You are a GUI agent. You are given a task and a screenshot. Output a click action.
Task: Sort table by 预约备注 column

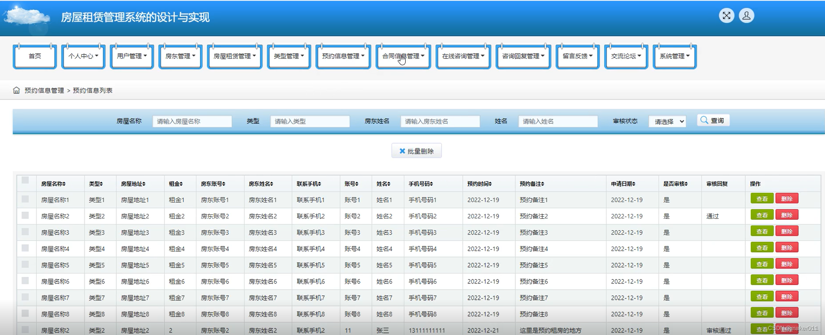click(532, 184)
